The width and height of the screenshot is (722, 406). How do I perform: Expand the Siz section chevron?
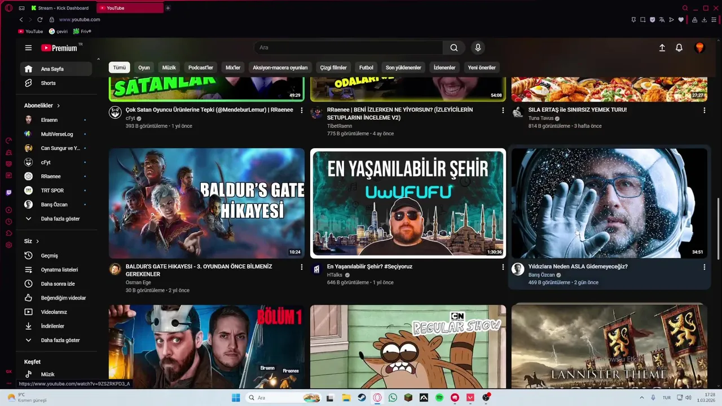pos(38,241)
